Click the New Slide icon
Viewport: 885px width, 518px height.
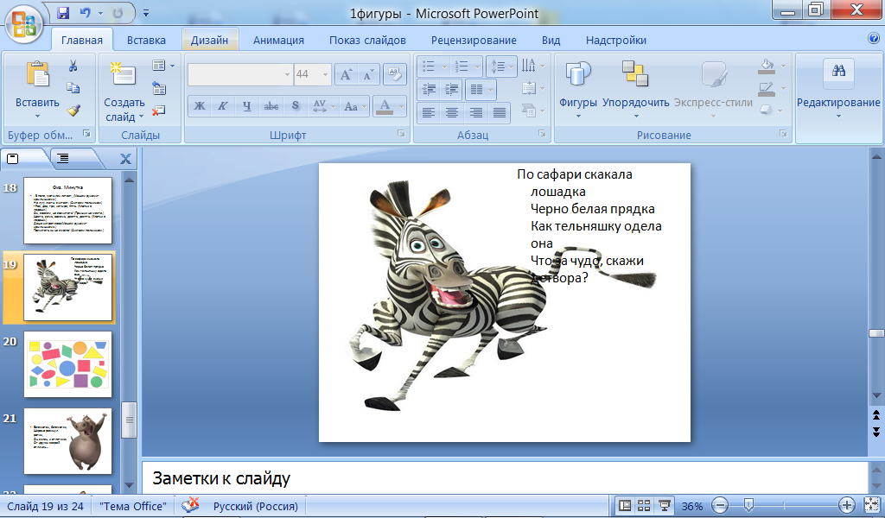[123, 74]
